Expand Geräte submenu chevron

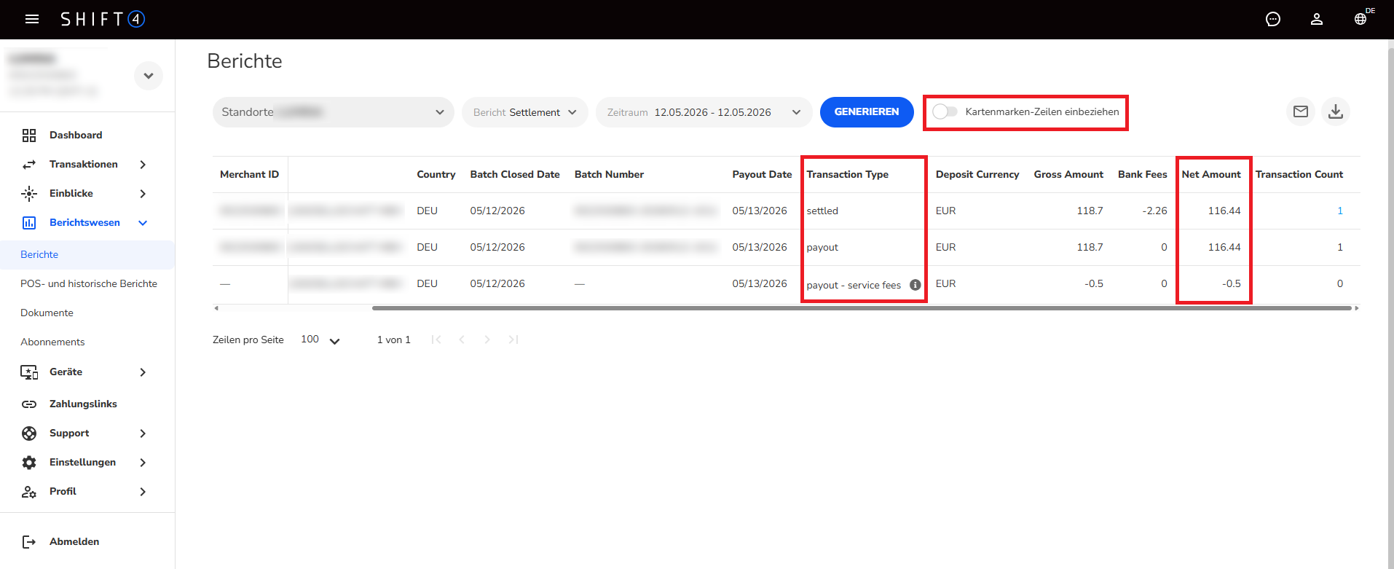click(143, 372)
